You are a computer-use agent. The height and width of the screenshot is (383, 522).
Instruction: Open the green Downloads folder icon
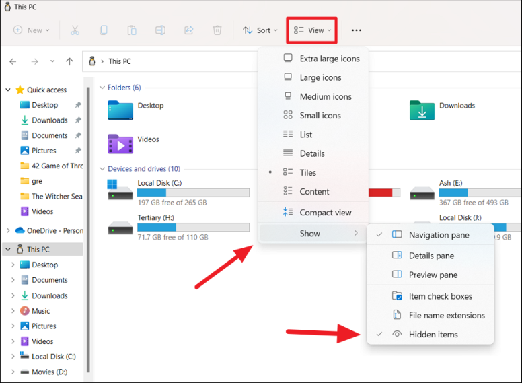click(422, 110)
